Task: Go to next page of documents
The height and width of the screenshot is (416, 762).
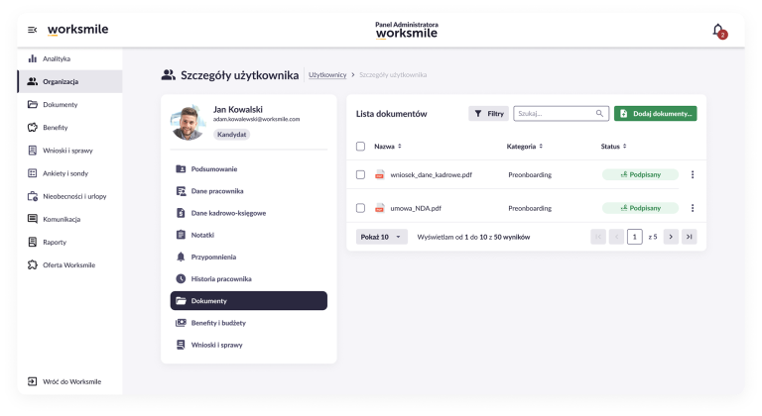Action: click(671, 237)
